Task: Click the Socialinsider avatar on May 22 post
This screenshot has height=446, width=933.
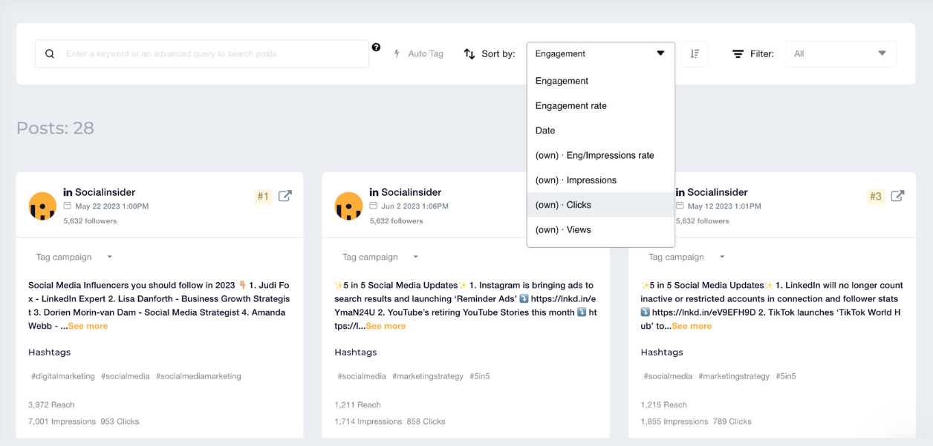Action: (x=42, y=206)
